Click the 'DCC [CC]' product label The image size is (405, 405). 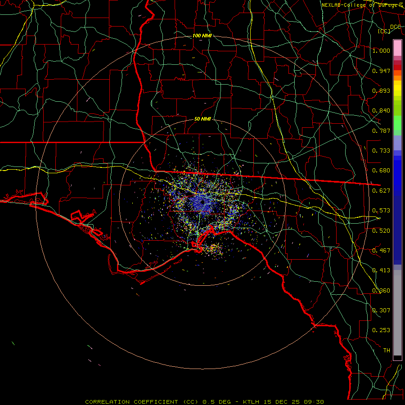(389, 29)
